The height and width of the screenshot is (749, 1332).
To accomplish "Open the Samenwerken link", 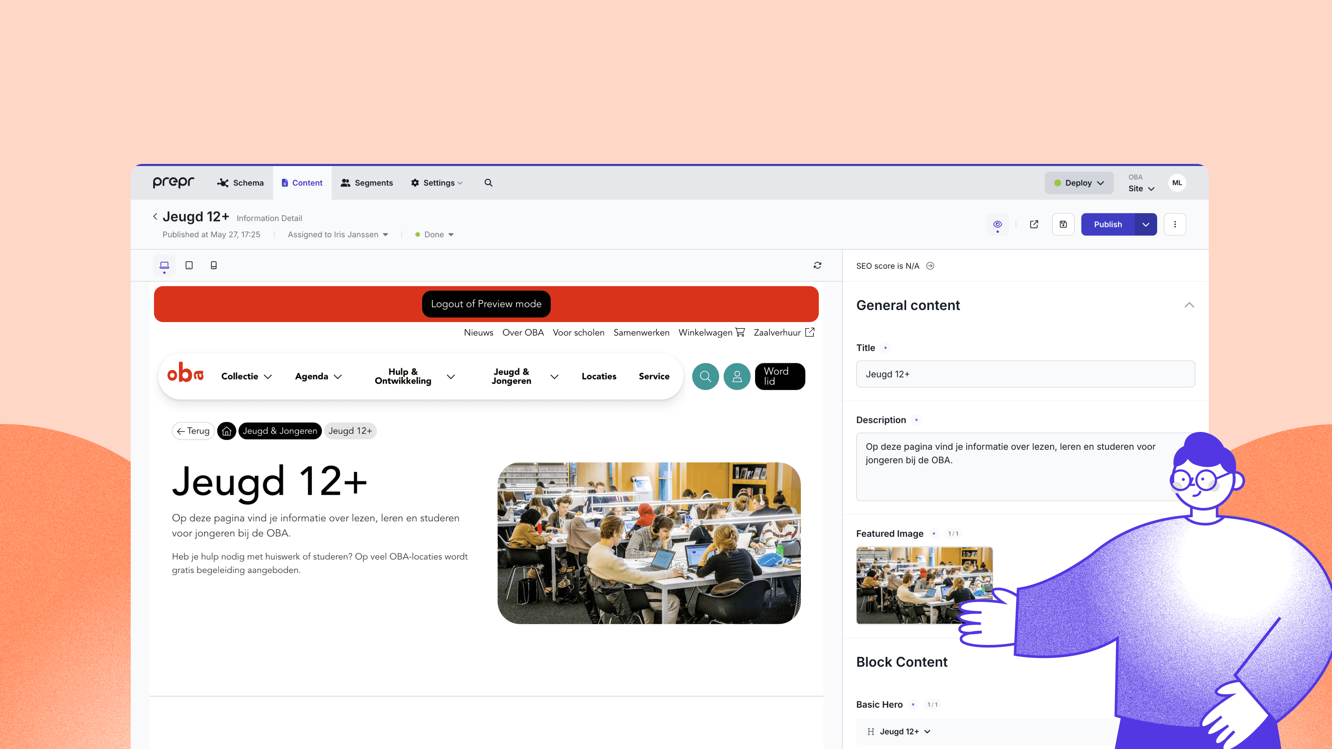I will point(641,332).
